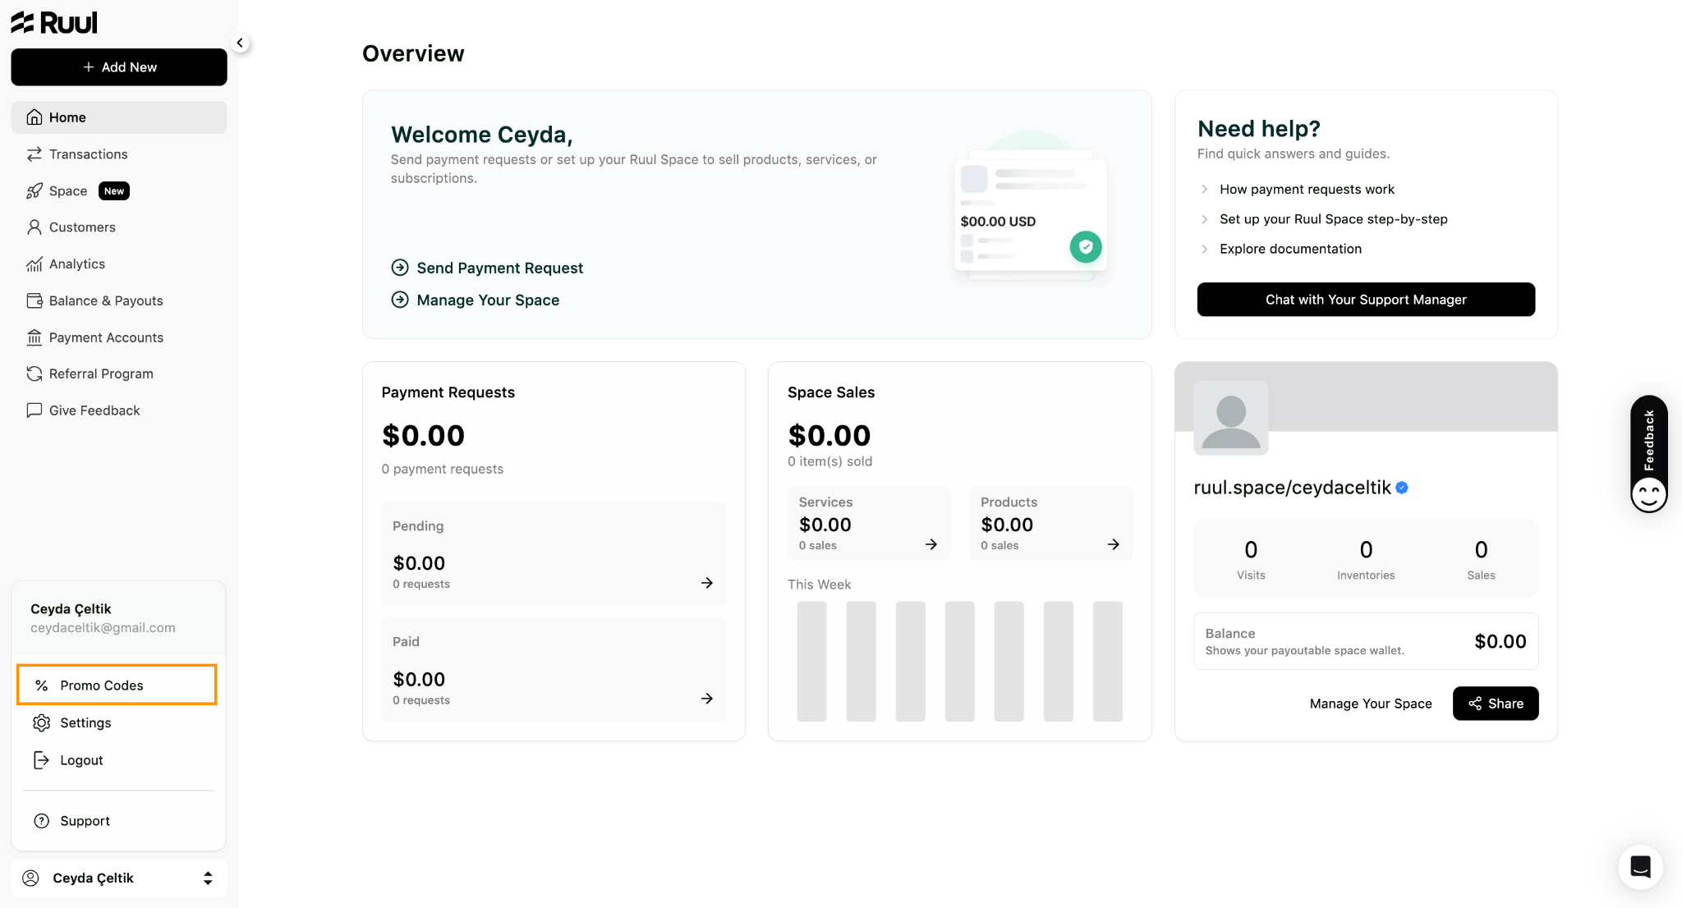Click the space profile avatar thumbnail
The height and width of the screenshot is (908, 1682).
pos(1230,418)
